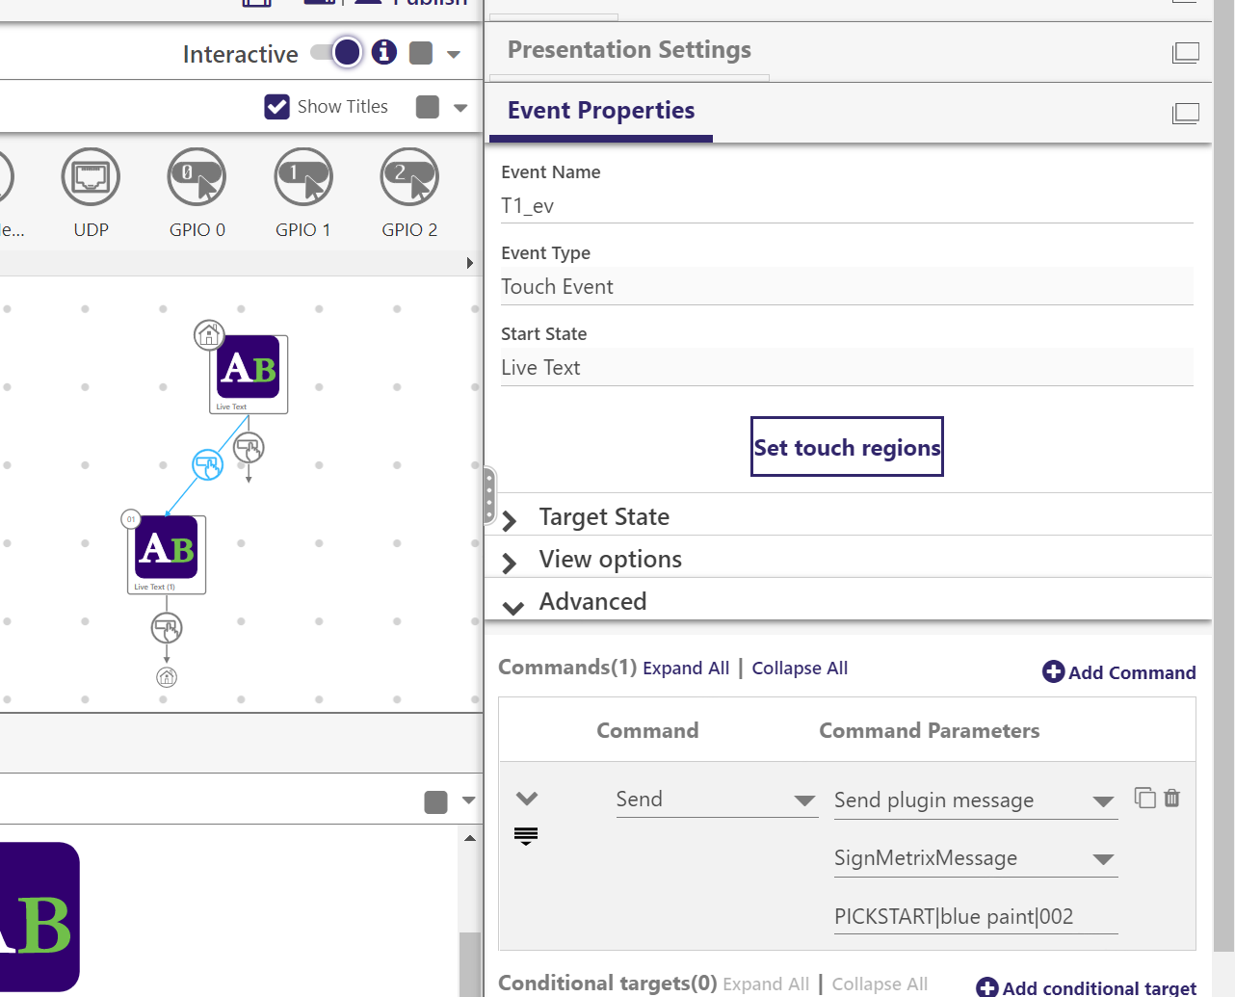Click the Add Command link
1235x997 pixels.
1119,672
